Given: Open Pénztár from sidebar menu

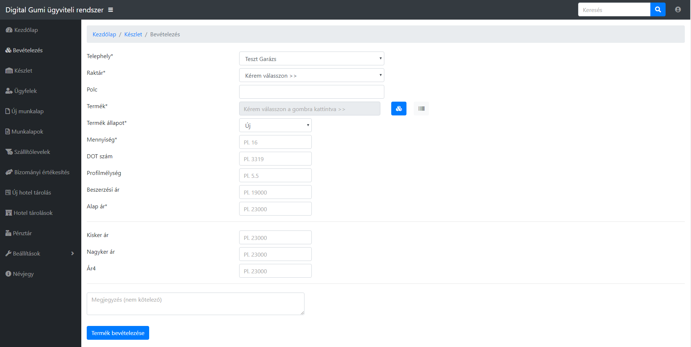Looking at the screenshot, I should click(23, 233).
